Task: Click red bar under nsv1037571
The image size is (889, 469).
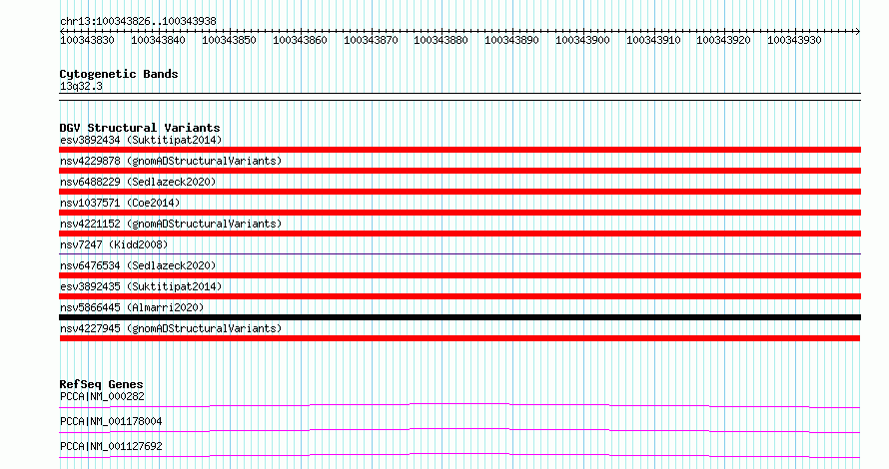Action: pyautogui.click(x=459, y=213)
